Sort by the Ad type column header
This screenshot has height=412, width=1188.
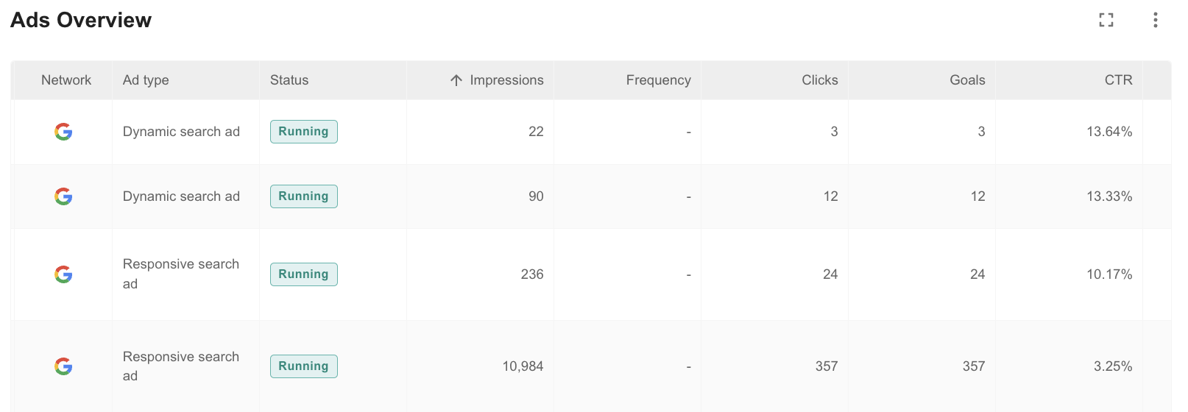tap(146, 80)
